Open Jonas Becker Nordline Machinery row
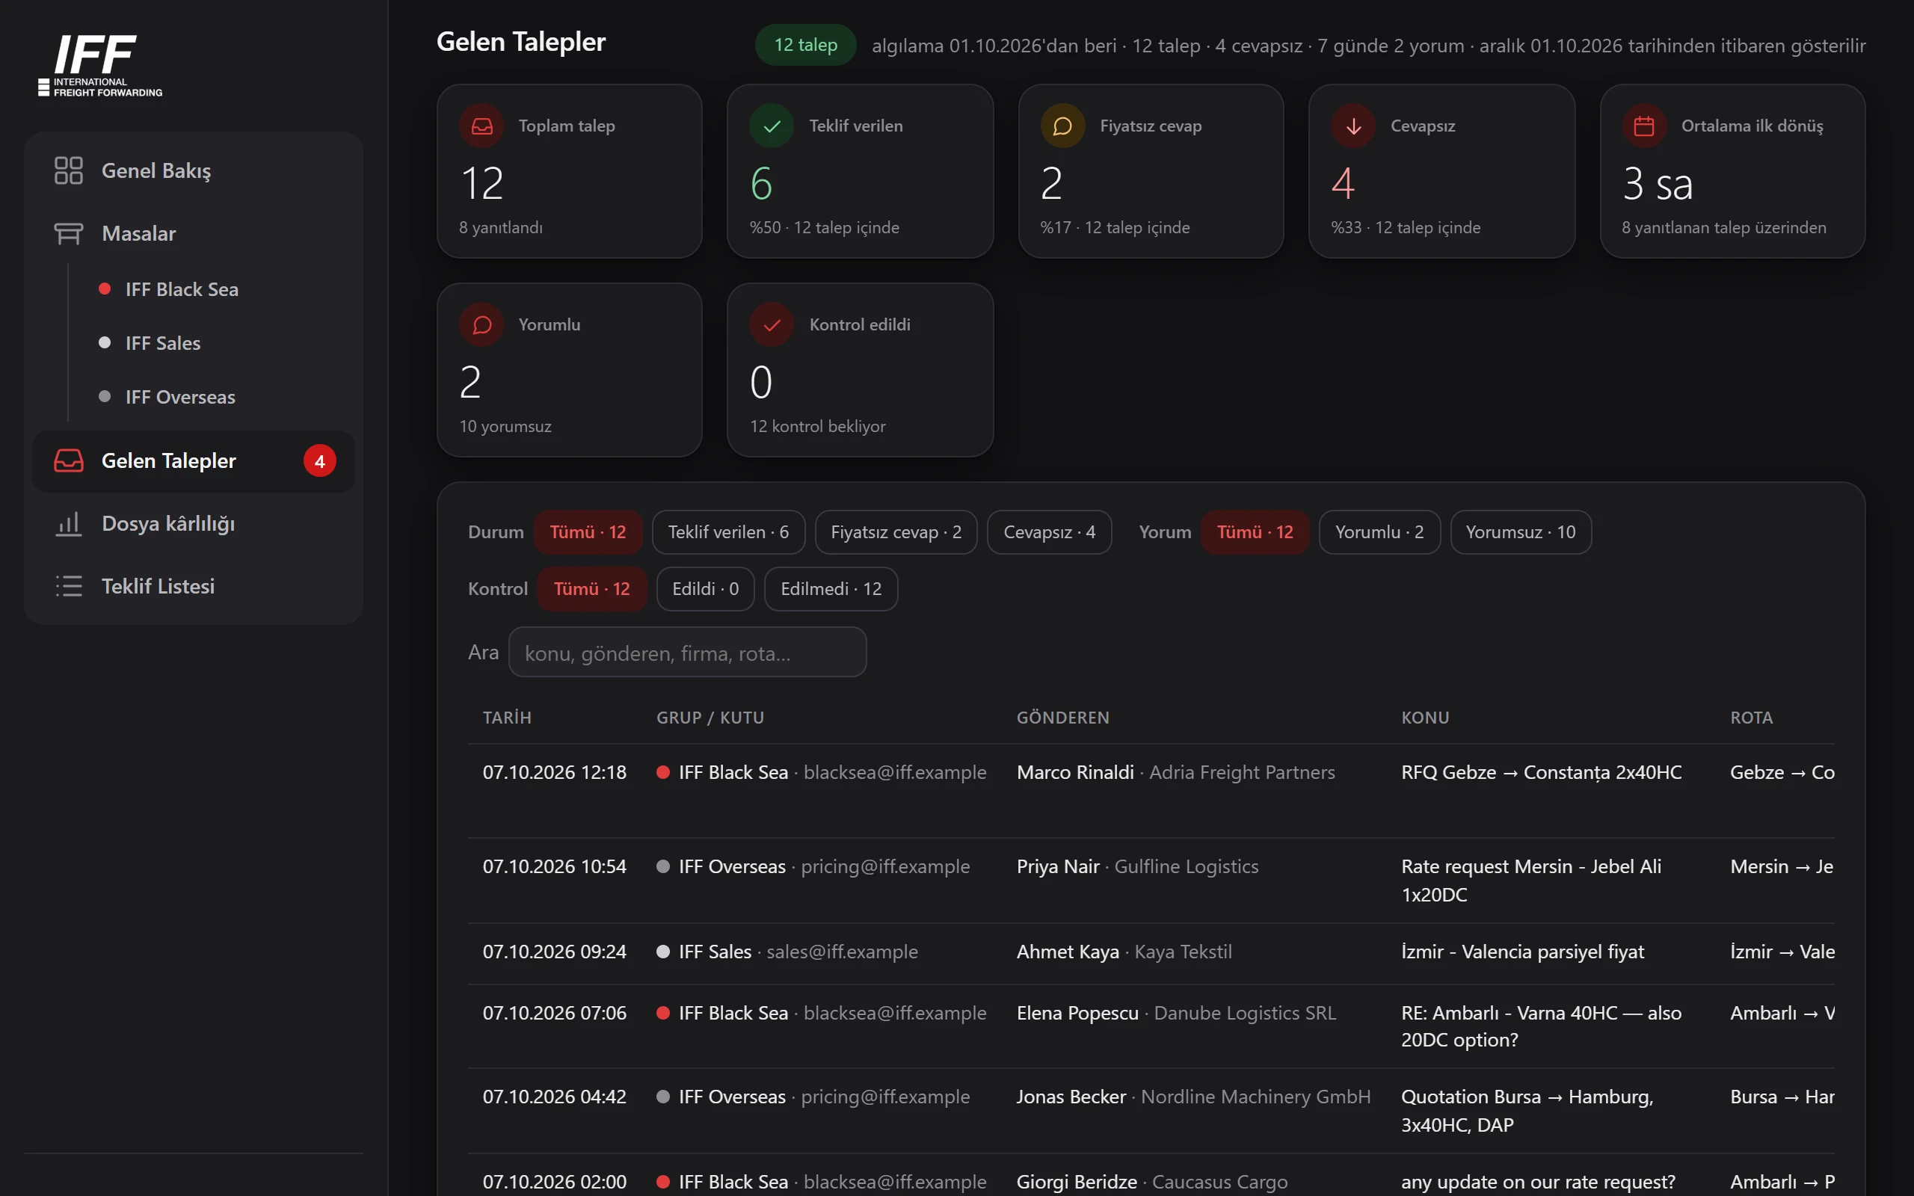 coord(1151,1111)
